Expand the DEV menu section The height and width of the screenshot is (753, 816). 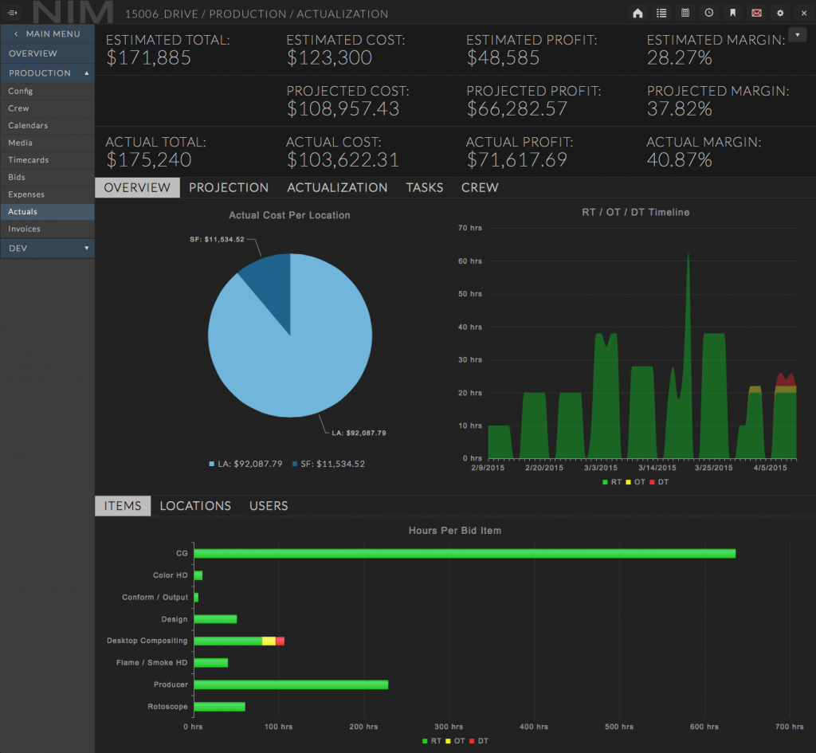tap(47, 249)
